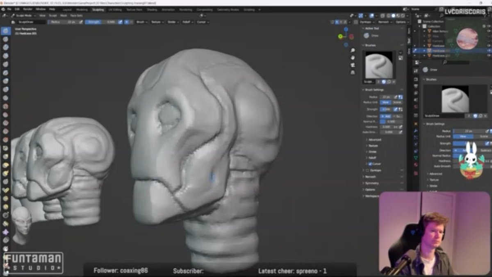
Task: Hide the selected Hardcase object via eye icon
Action: (x=489, y=51)
